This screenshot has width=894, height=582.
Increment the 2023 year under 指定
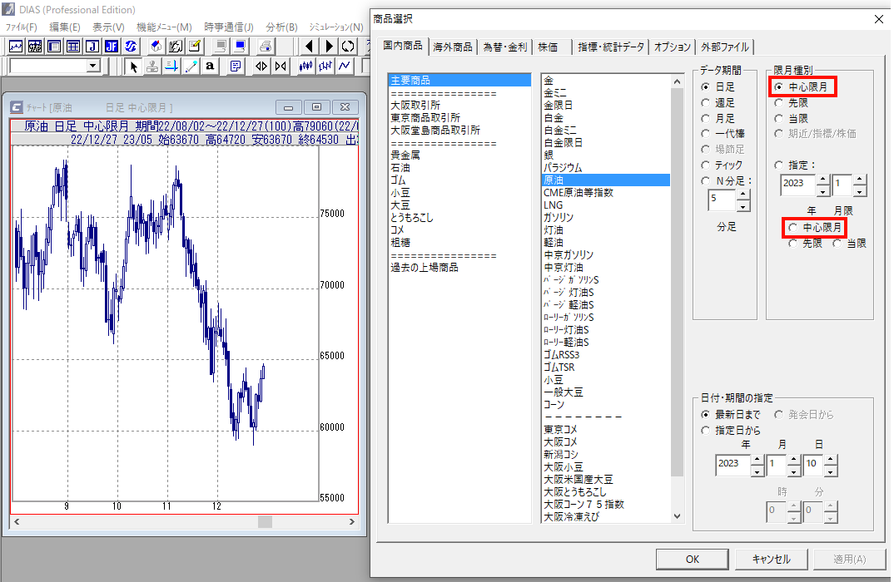[x=822, y=178]
